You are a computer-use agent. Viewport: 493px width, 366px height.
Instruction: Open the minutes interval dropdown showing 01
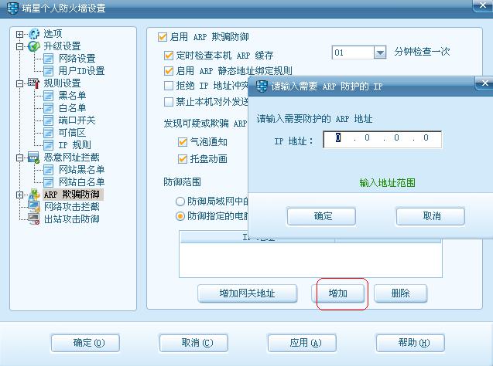click(x=380, y=53)
